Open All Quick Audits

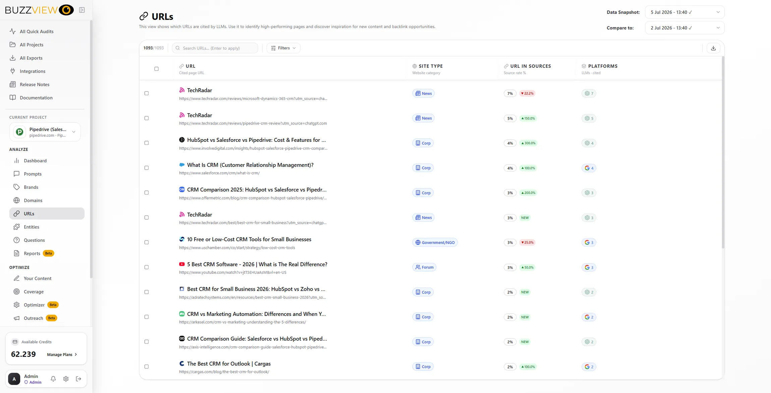click(45, 31)
